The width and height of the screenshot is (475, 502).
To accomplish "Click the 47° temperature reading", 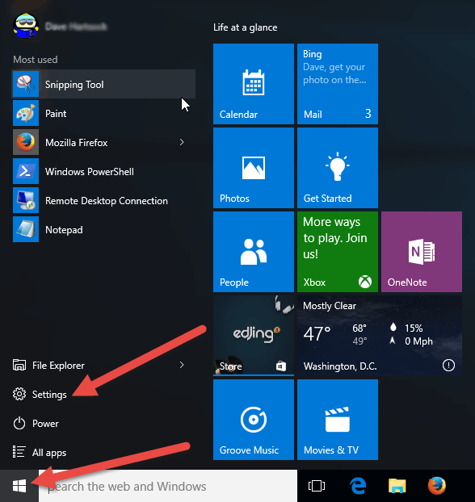I will [317, 333].
